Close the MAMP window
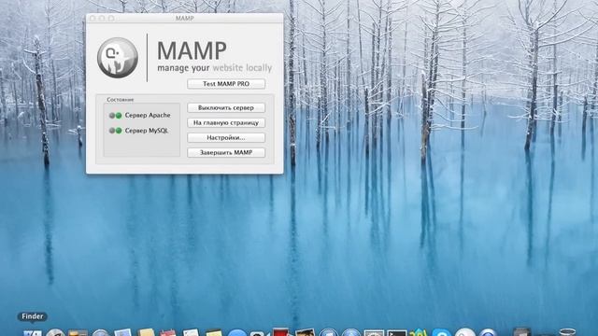598x336 pixels. (93, 18)
